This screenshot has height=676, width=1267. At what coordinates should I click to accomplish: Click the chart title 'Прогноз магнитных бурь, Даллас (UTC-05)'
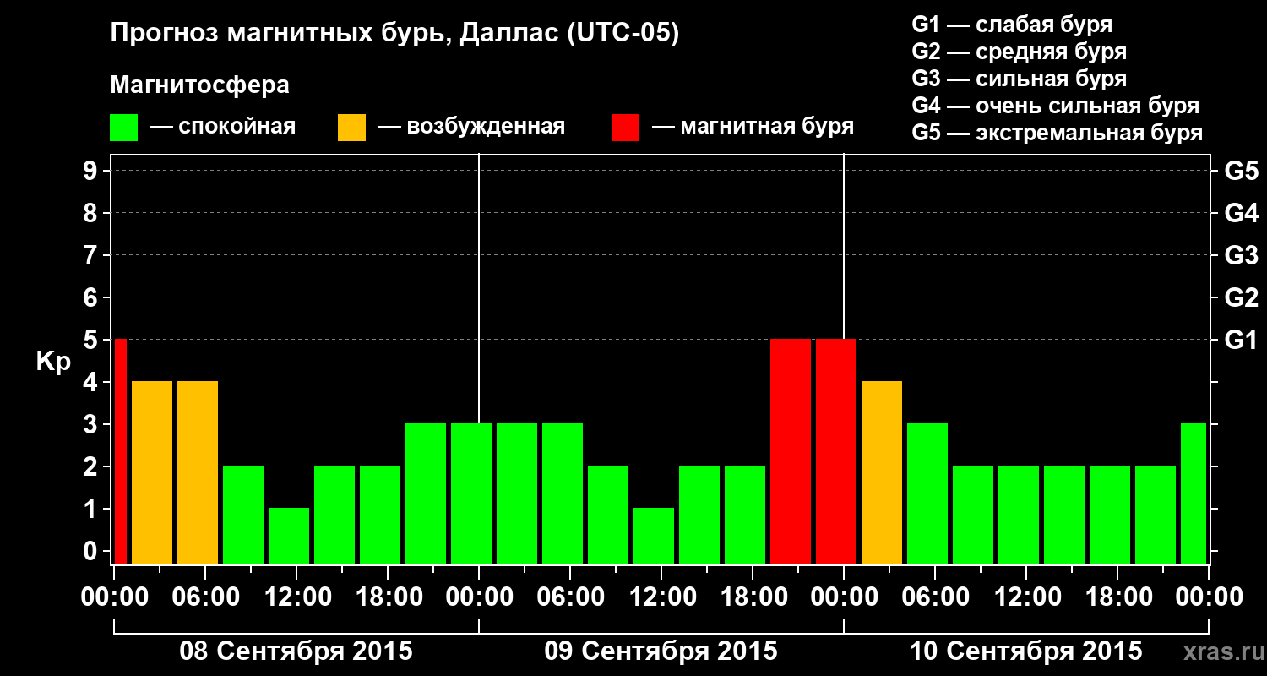pyautogui.click(x=394, y=34)
